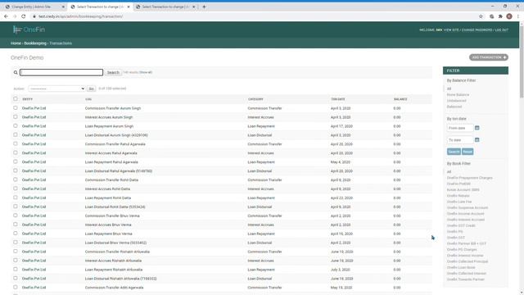Screen dimensions: 524x295
Task: Click the To date input field
Action: [460, 140]
